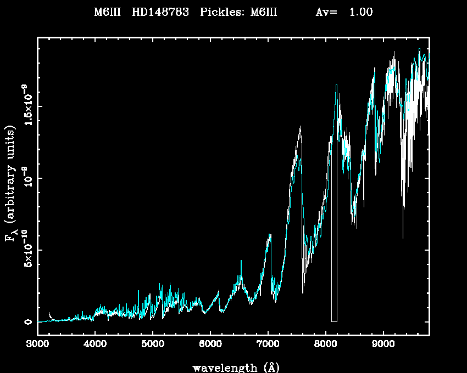Click the 7000 wavelength tick label

point(268,344)
